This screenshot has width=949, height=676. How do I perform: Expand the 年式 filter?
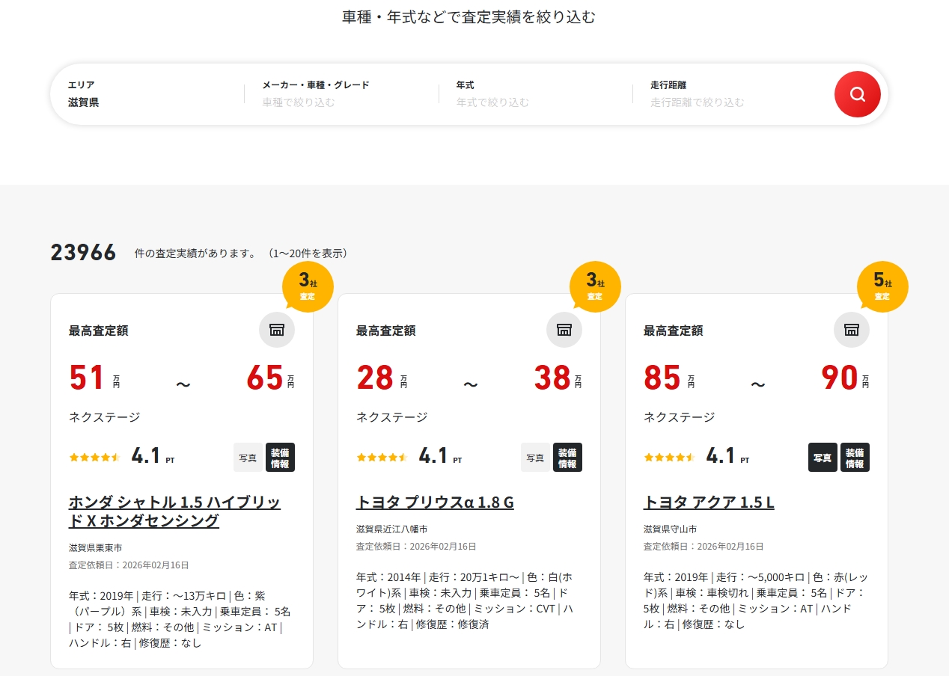click(534, 94)
